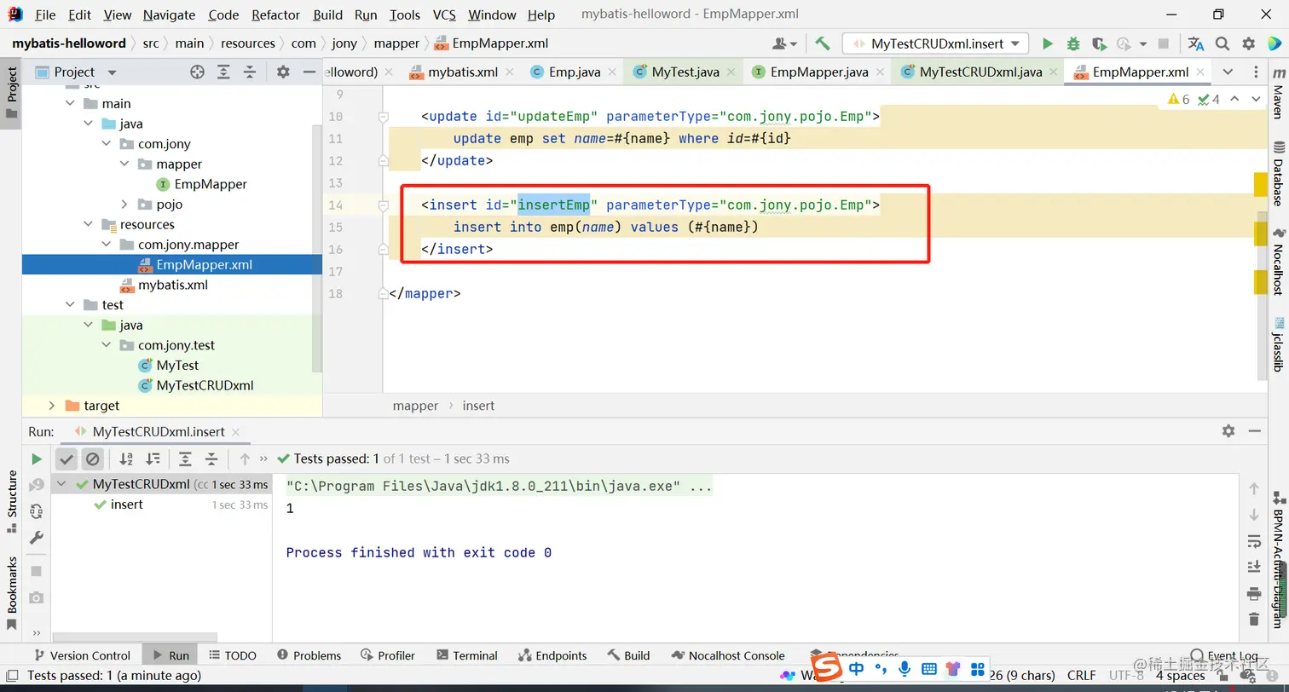Screen dimensions: 1289x692
Task: Click the Sogou input method logo
Action: (x=825, y=669)
